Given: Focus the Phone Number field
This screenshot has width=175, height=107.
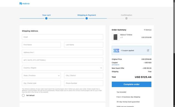Looking at the screenshot, I should point(84,83).
